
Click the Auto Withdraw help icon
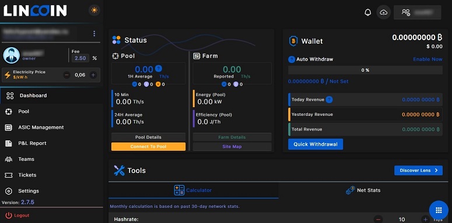pos(292,59)
